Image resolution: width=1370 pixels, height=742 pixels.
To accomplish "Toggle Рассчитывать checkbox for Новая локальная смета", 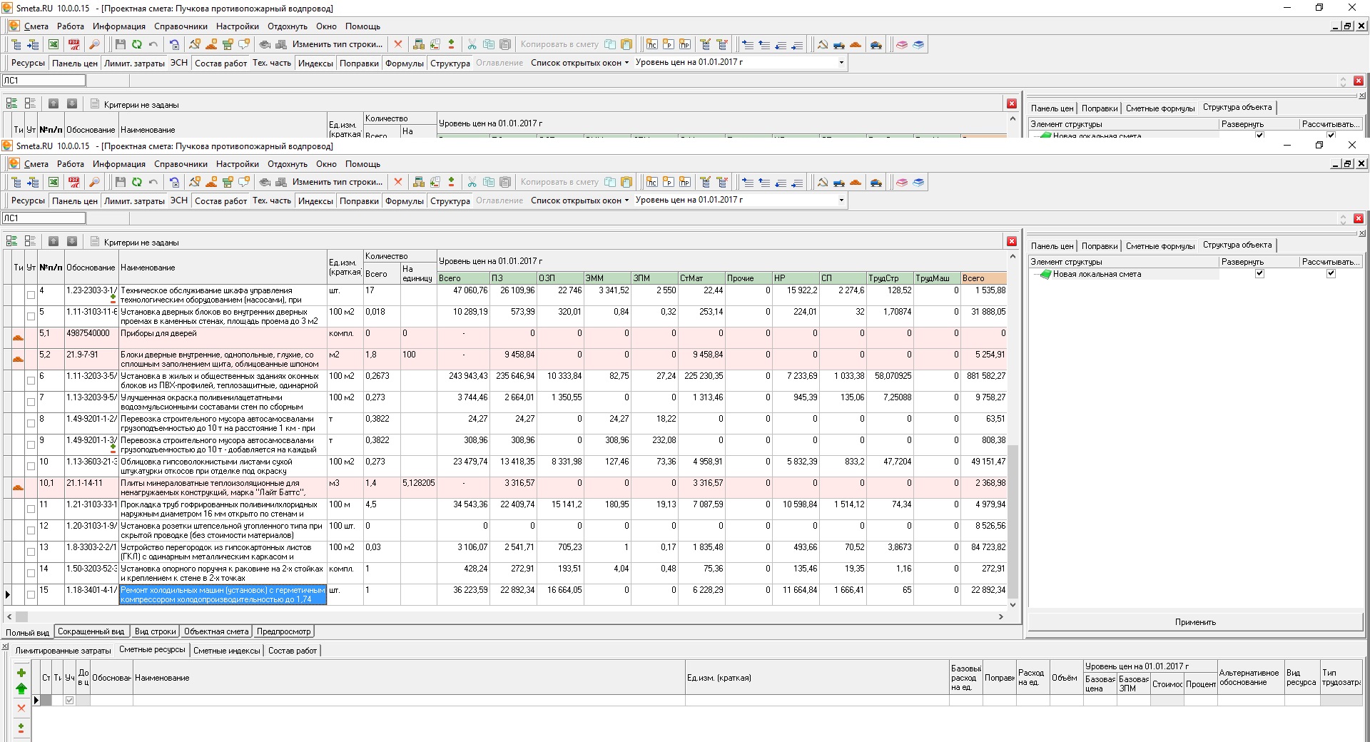I will coord(1331,273).
